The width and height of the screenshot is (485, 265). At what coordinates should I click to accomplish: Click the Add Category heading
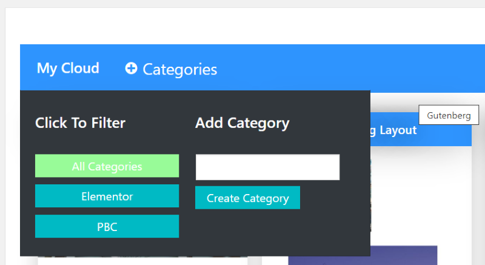click(x=242, y=123)
